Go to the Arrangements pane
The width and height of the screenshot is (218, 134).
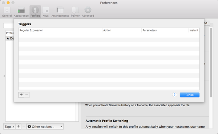60,12
